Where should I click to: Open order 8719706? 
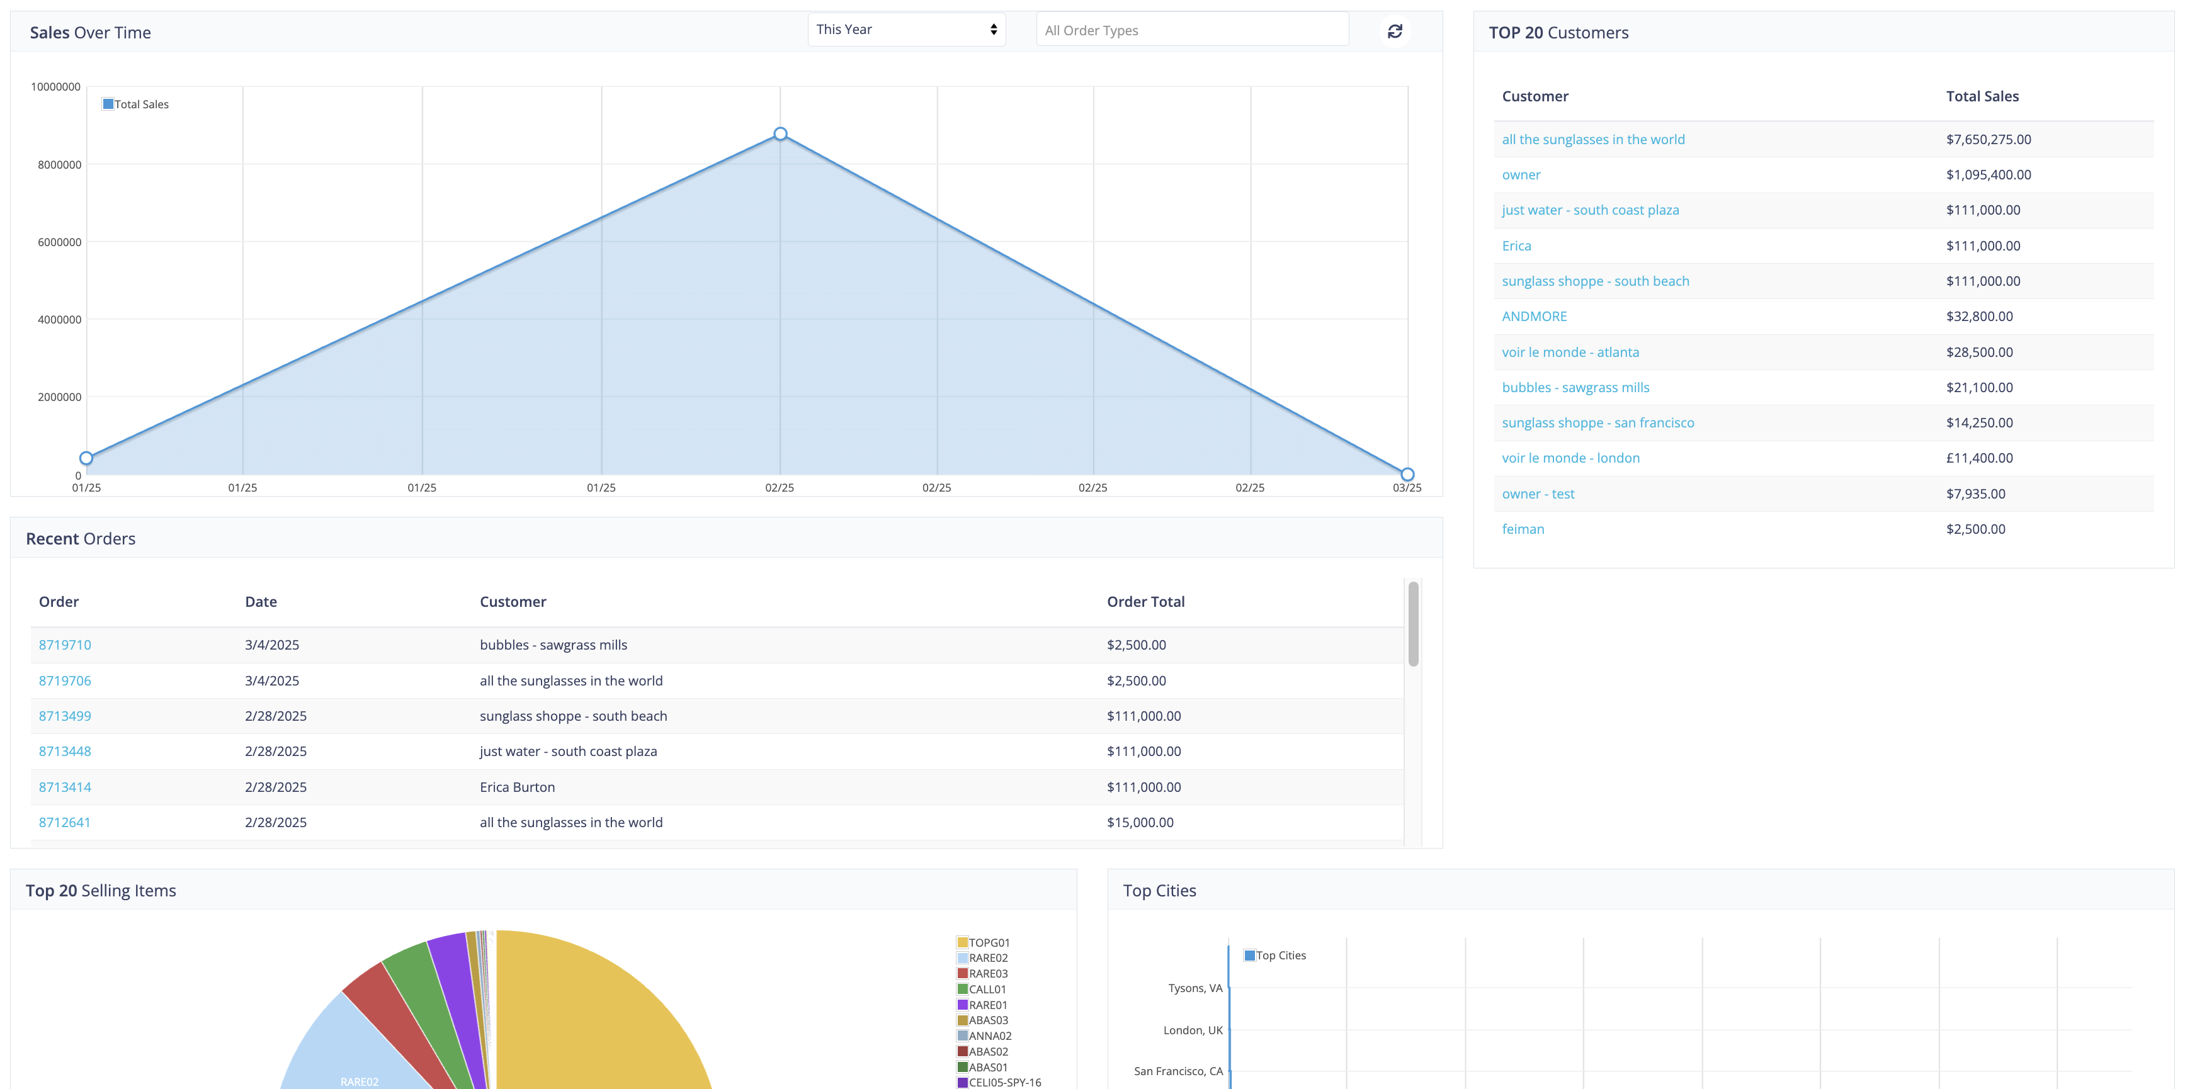tap(64, 680)
